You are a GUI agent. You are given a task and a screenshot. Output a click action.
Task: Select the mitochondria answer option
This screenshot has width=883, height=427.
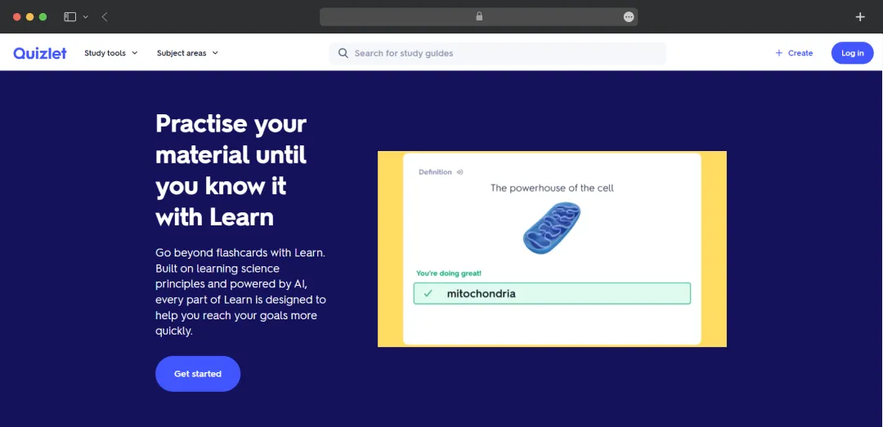(x=552, y=294)
